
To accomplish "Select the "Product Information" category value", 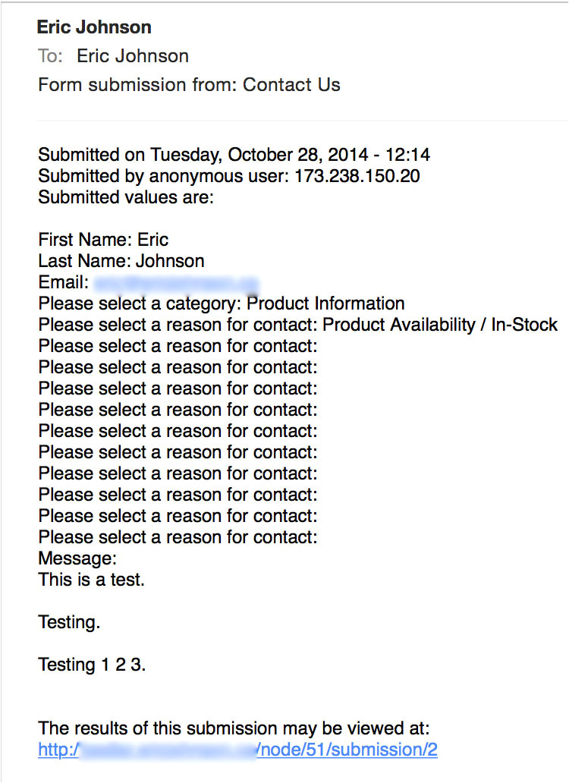I will [326, 304].
